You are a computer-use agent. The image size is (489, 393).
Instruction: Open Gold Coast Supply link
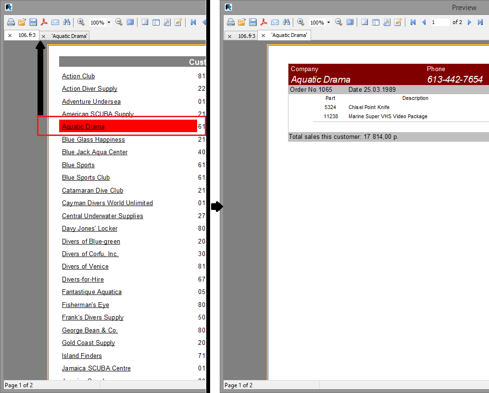[x=88, y=343]
